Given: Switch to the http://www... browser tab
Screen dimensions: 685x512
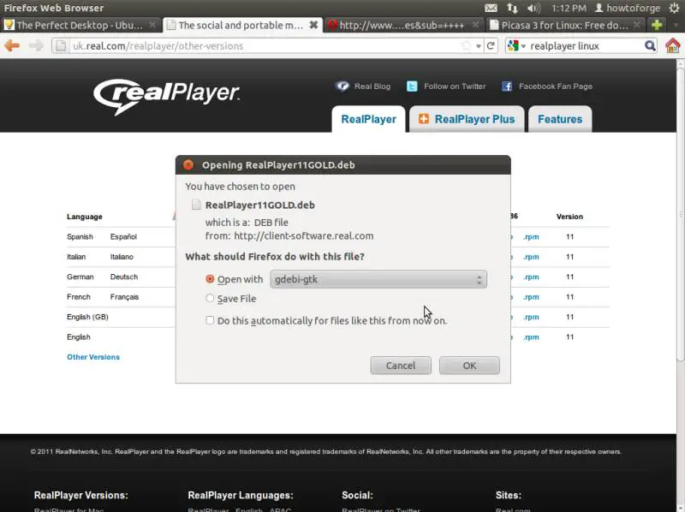Looking at the screenshot, I should click(x=402, y=25).
